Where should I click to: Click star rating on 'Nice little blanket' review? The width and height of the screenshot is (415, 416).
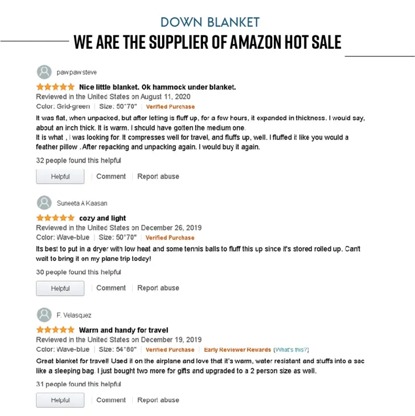[55, 87]
